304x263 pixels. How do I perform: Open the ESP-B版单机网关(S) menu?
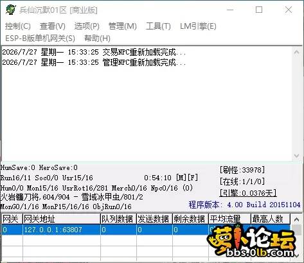point(40,38)
